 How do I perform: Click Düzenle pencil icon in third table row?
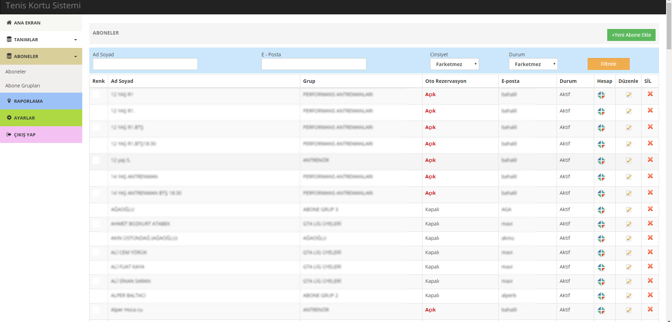629,128
